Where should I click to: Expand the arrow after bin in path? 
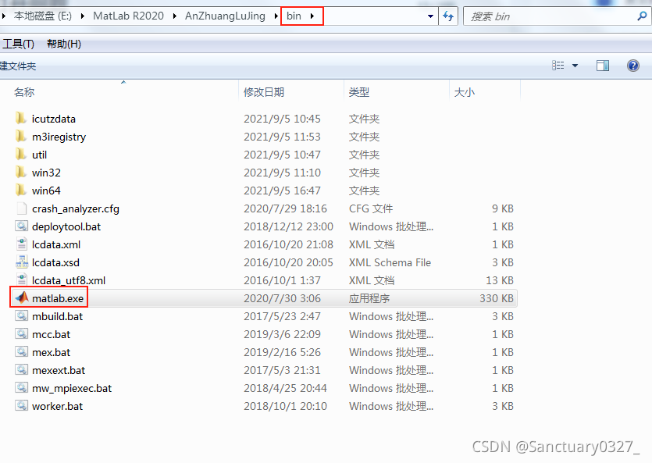click(313, 16)
